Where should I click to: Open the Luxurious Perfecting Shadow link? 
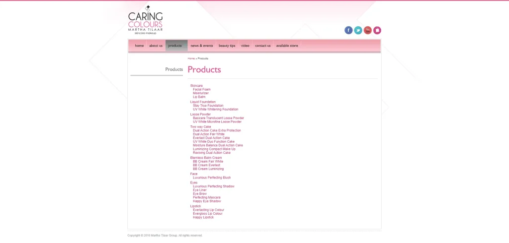214,186
